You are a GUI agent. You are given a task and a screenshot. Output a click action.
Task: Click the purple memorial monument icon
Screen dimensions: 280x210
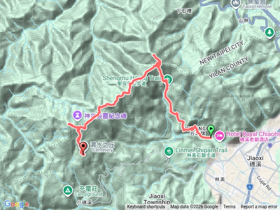(x=77, y=115)
